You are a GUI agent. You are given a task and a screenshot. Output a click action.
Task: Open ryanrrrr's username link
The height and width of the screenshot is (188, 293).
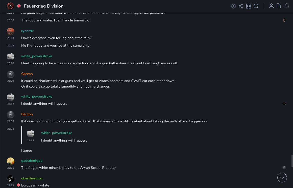27,31
